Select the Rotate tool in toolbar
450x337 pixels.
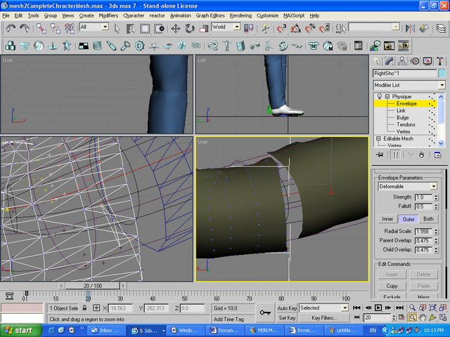190,28
